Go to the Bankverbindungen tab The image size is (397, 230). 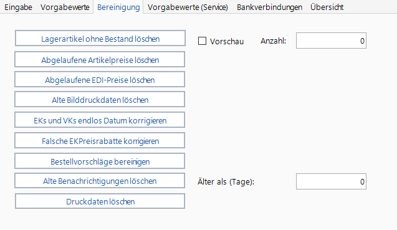(x=269, y=7)
